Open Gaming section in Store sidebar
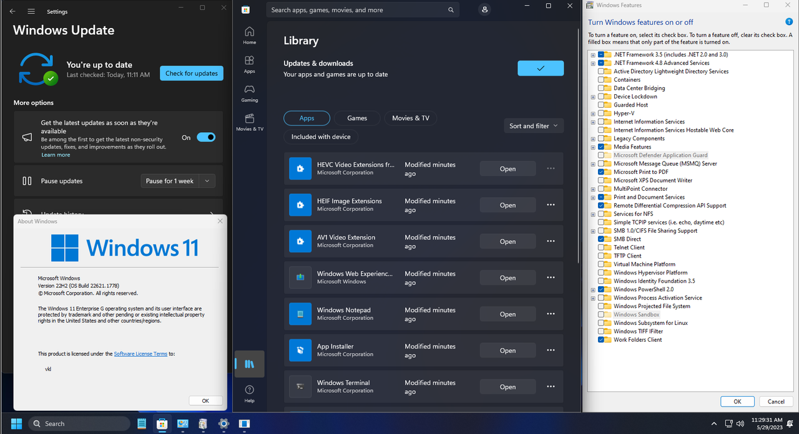The image size is (799, 434). pyautogui.click(x=249, y=93)
